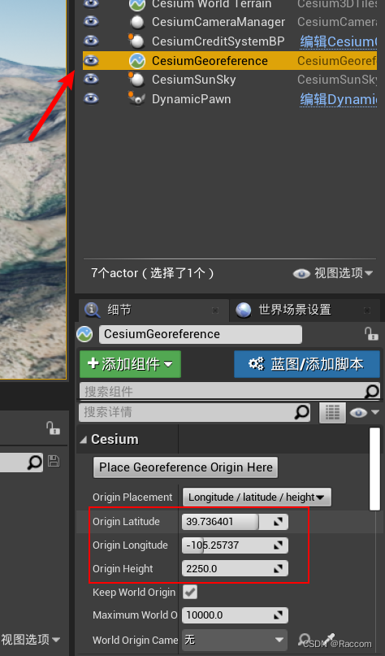Toggle visibility of CesiumCreditSystemBP actor
Screen dimensions: 385x656
pyautogui.click(x=91, y=41)
